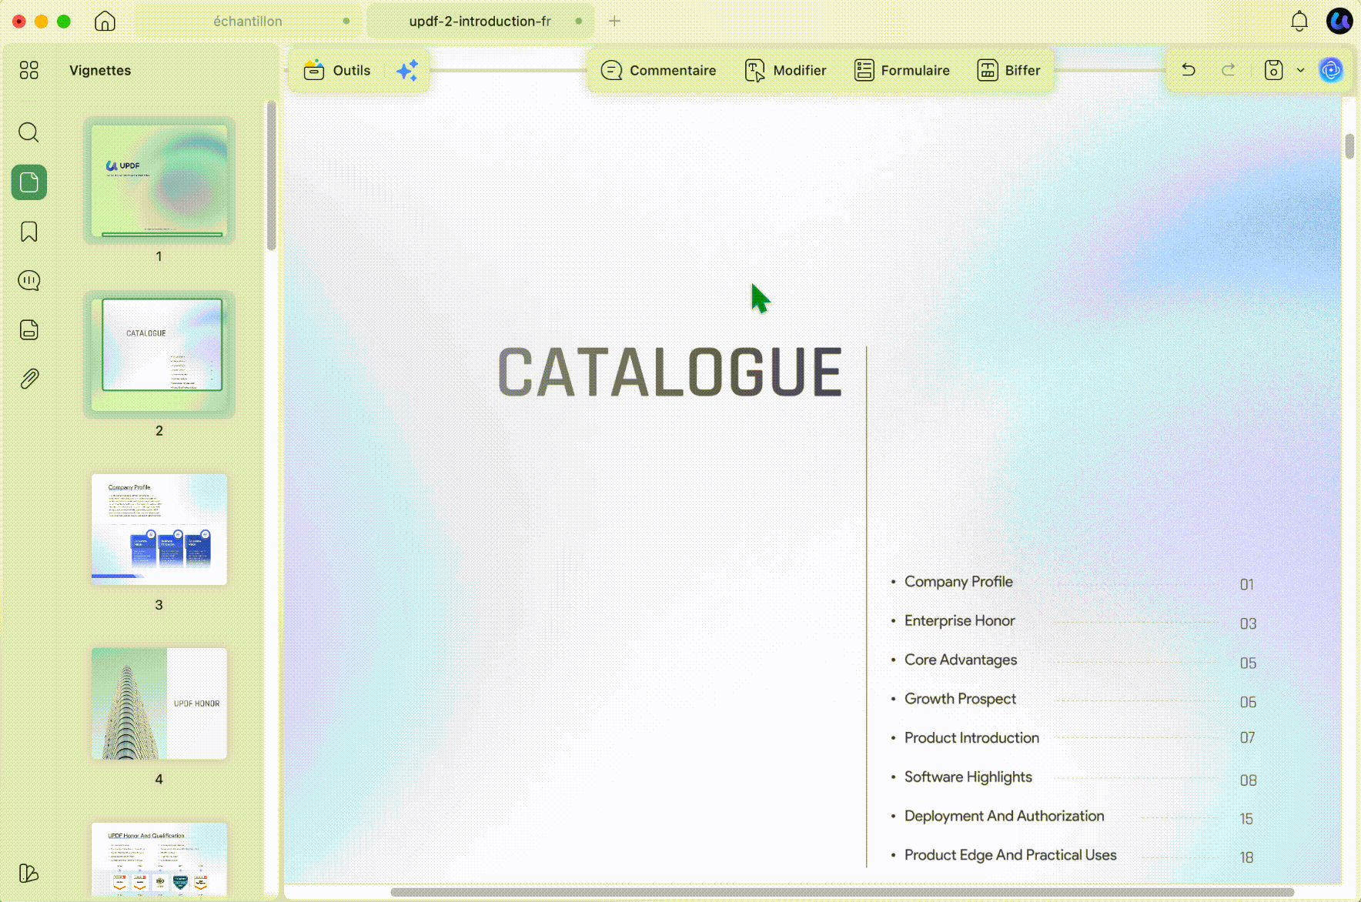
Task: Select the page thumbnails panel icon
Action: [x=29, y=182]
